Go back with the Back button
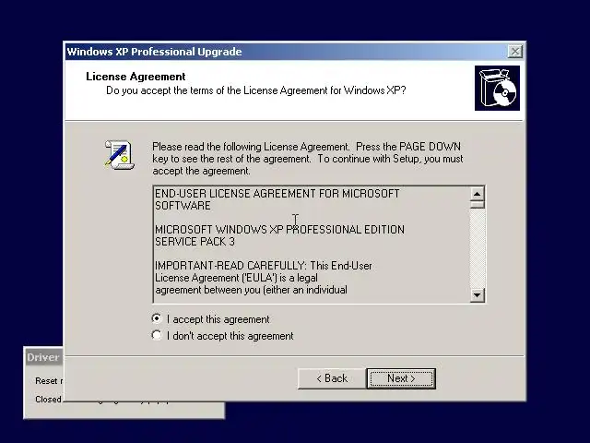The width and height of the screenshot is (590, 443). (332, 378)
